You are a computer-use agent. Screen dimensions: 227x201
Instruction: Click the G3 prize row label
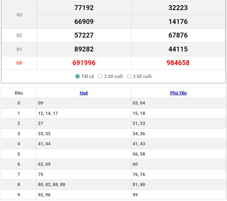click(19, 15)
